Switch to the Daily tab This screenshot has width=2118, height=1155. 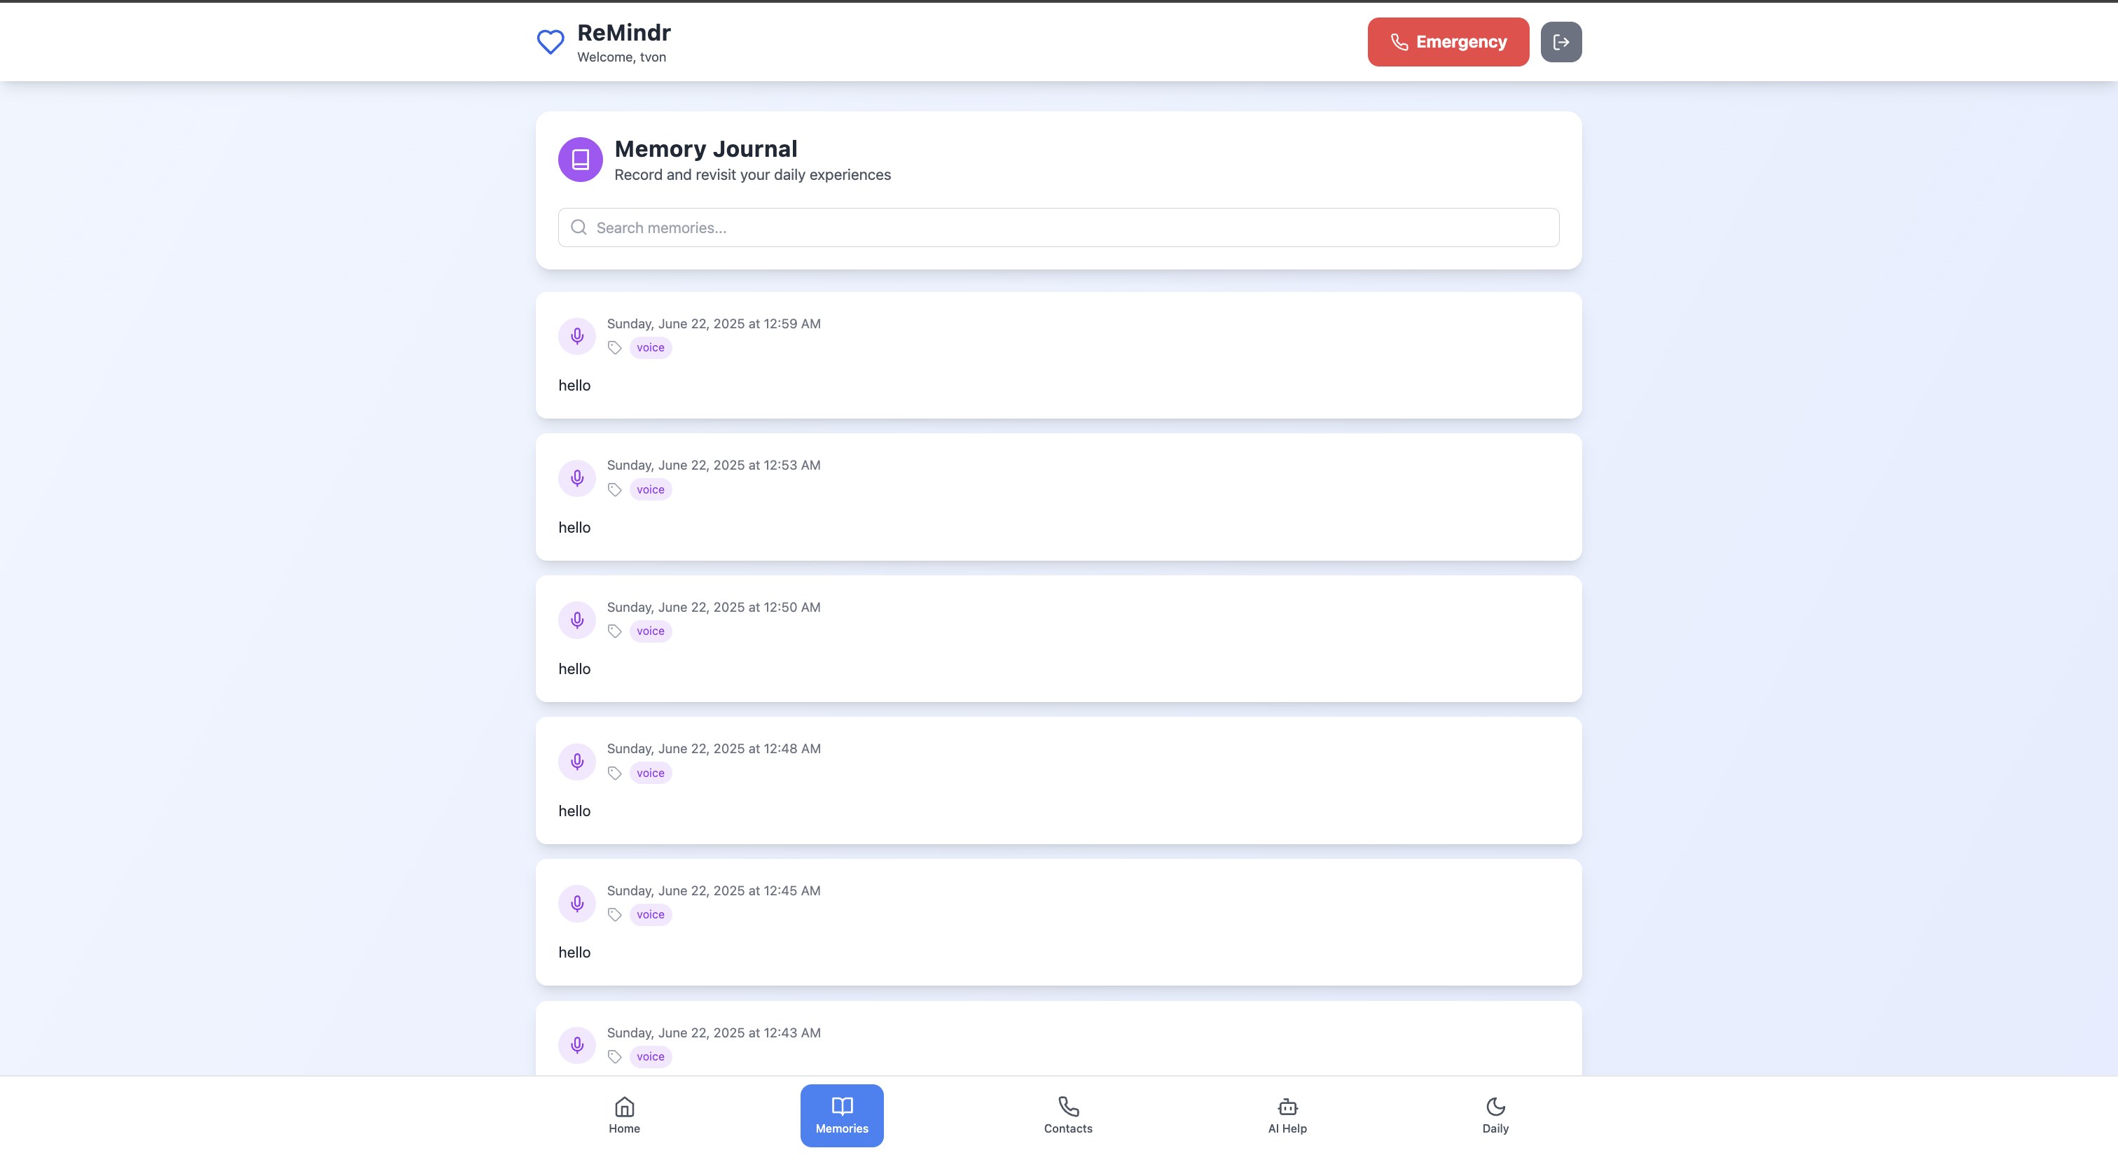pos(1494,1114)
